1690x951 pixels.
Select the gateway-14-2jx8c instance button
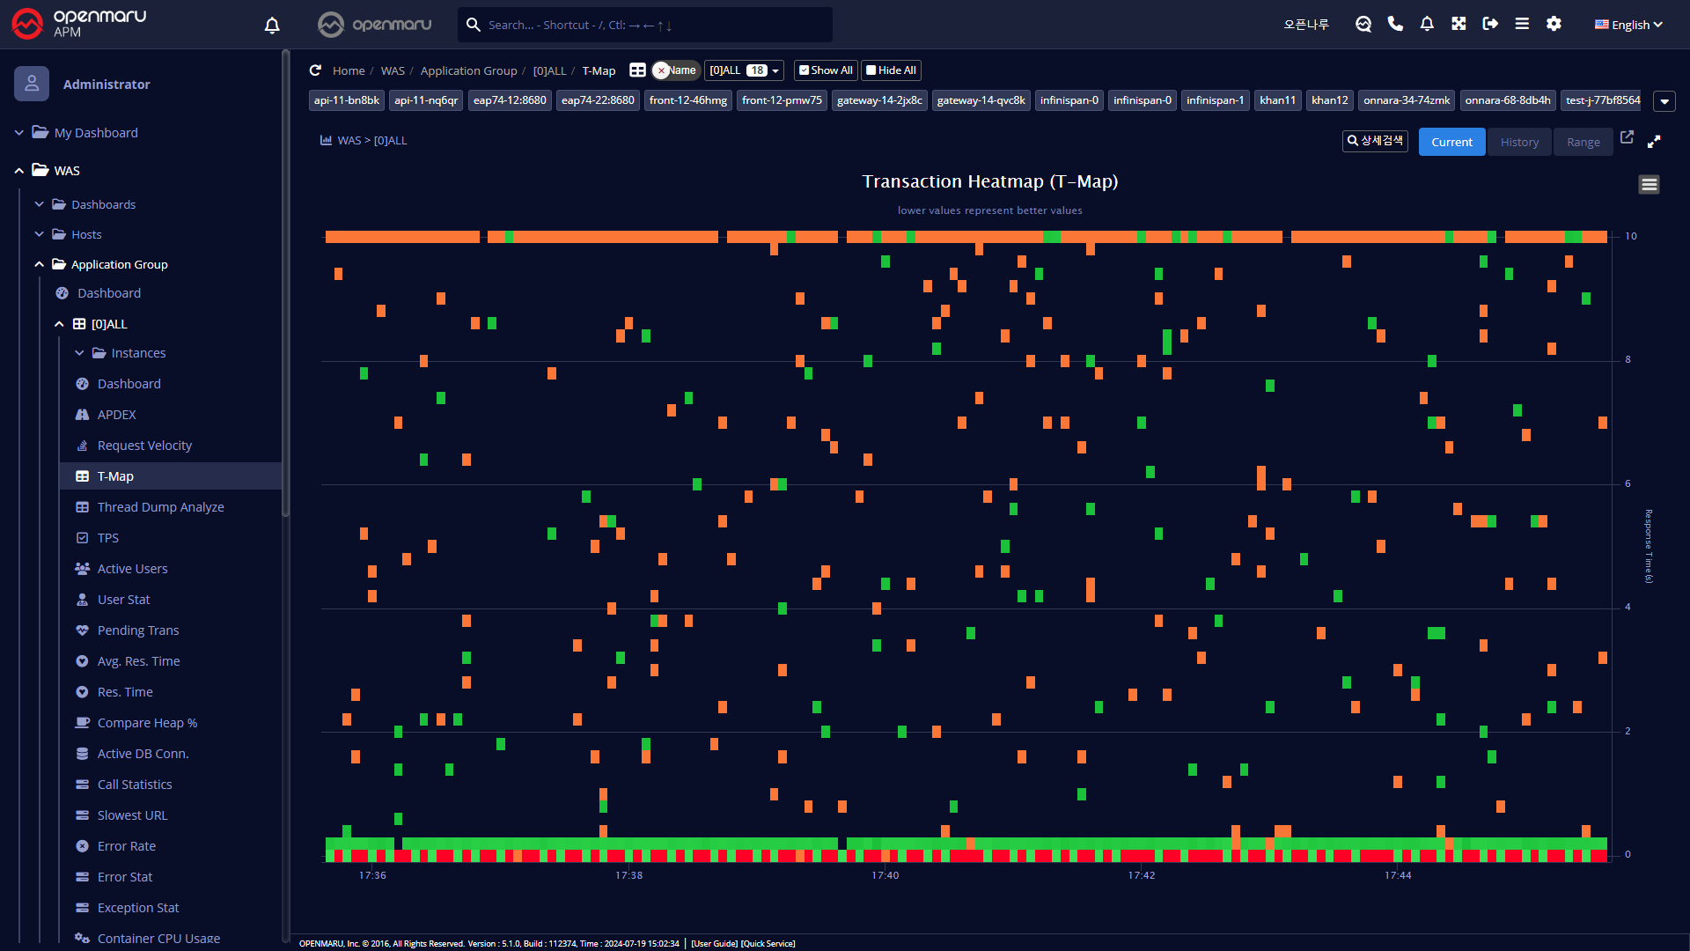pyautogui.click(x=878, y=100)
